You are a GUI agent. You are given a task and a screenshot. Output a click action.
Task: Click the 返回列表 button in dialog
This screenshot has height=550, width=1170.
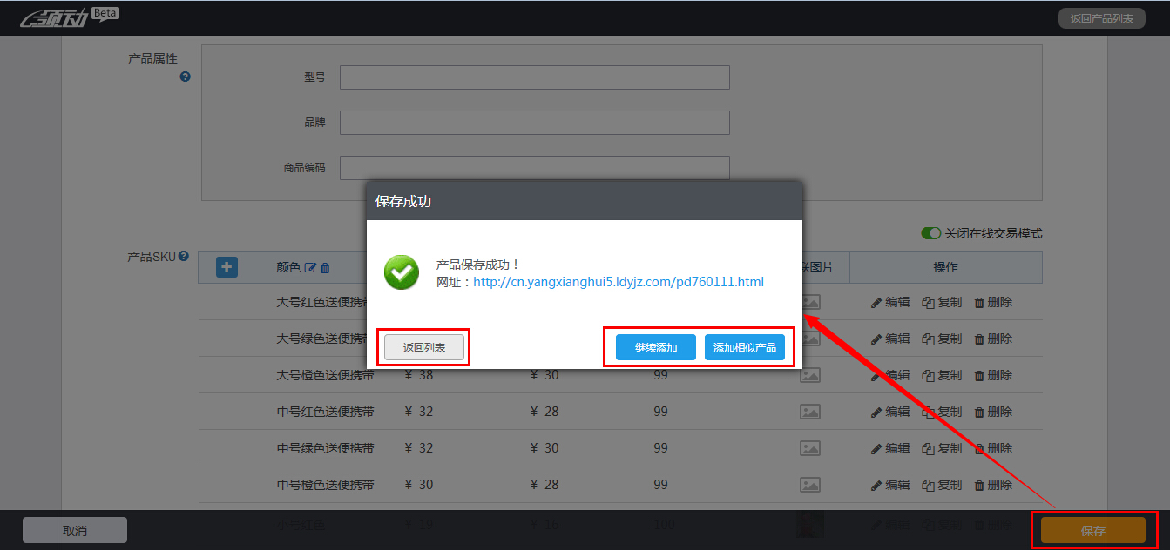click(424, 347)
